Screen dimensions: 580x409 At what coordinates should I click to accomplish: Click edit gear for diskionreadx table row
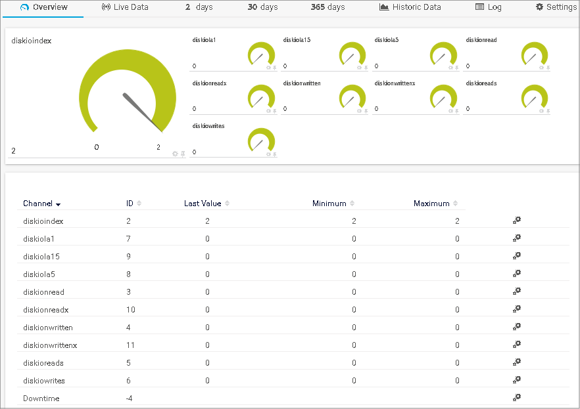click(517, 309)
